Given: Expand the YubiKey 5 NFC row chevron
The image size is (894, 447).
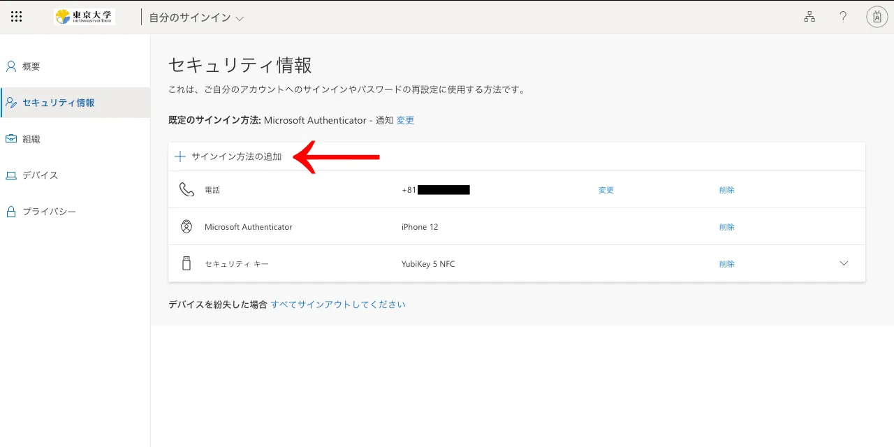Looking at the screenshot, I should coord(844,263).
